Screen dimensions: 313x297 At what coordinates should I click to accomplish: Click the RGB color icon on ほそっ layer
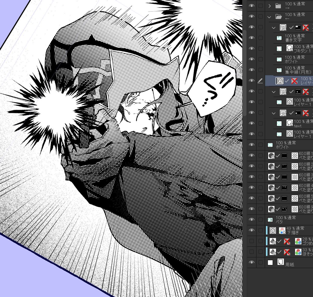298,252
